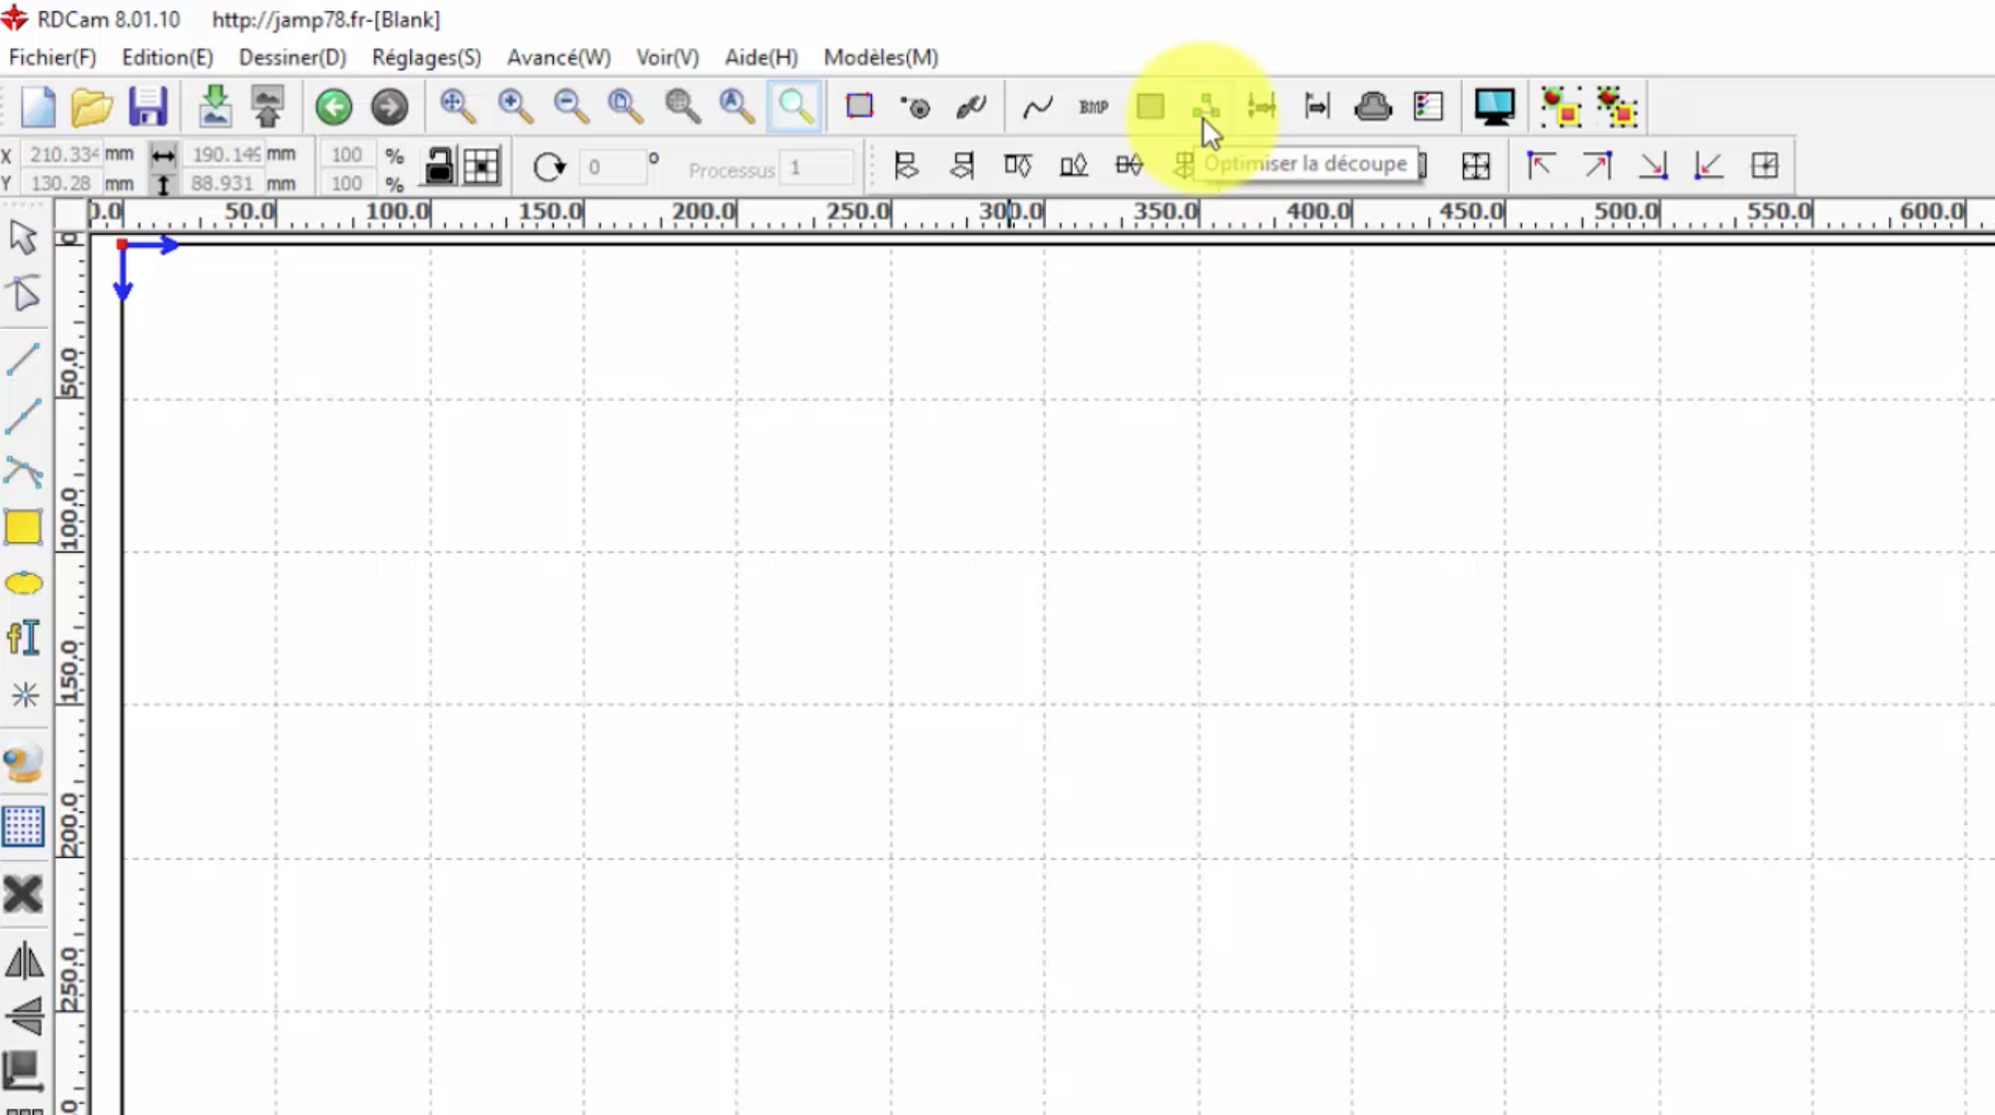The height and width of the screenshot is (1115, 1995).
Task: Choose the text tool in left toolbar
Action: 23,638
